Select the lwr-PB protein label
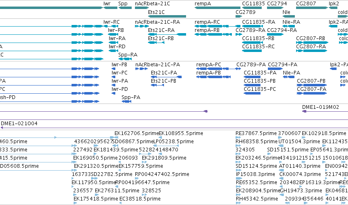This screenshot has height=205, width=348. pyautogui.click(x=119, y=65)
